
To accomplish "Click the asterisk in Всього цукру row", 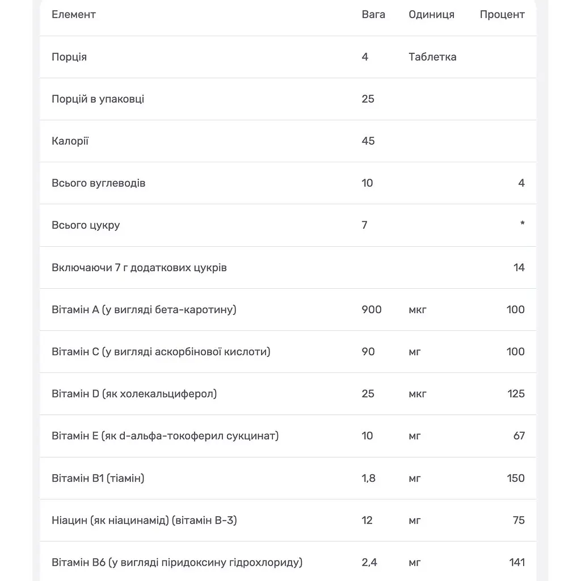I will 522,224.
